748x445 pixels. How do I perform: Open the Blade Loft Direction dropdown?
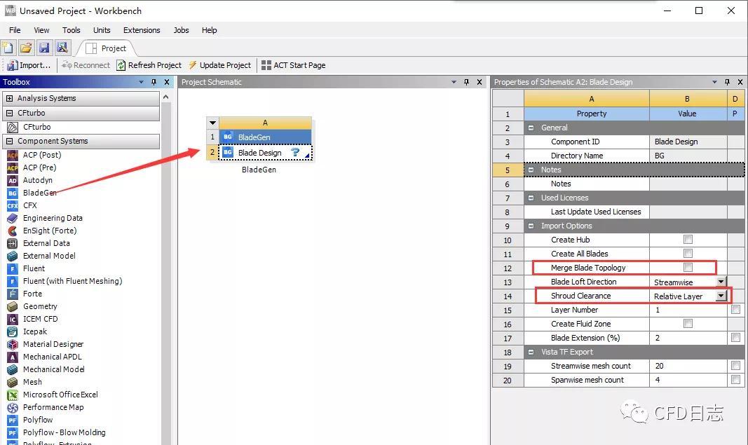coord(721,282)
